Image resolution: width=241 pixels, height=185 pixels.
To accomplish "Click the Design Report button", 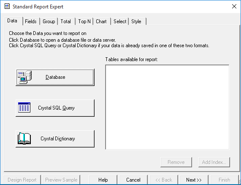I will 22,180.
